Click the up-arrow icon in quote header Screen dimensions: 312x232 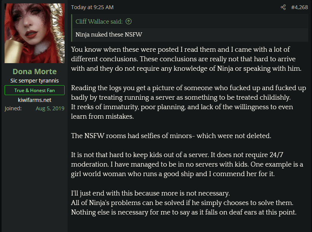point(128,21)
